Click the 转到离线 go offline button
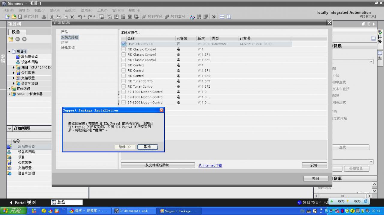 (175, 17)
